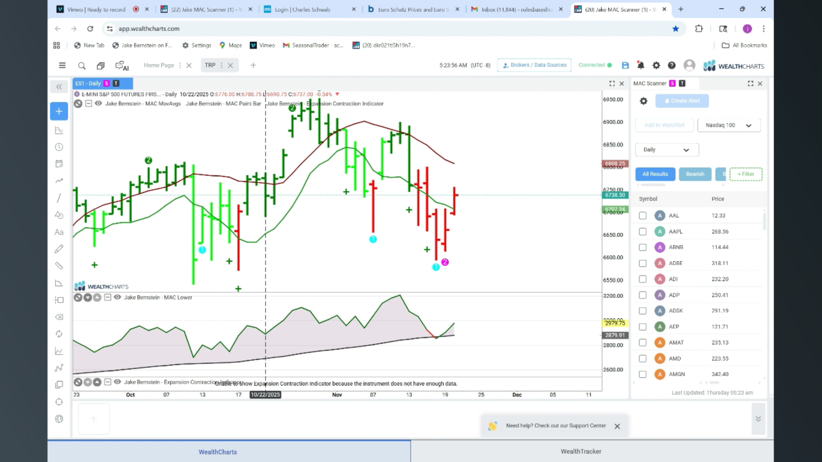The height and width of the screenshot is (462, 822).
Task: Select the pencil drawing tool
Action: [x=59, y=249]
